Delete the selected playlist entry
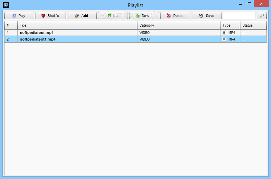 (175, 16)
